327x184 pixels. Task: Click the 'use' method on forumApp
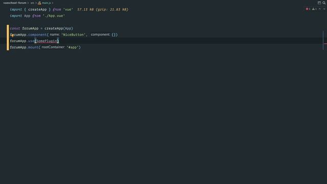click(x=31, y=41)
